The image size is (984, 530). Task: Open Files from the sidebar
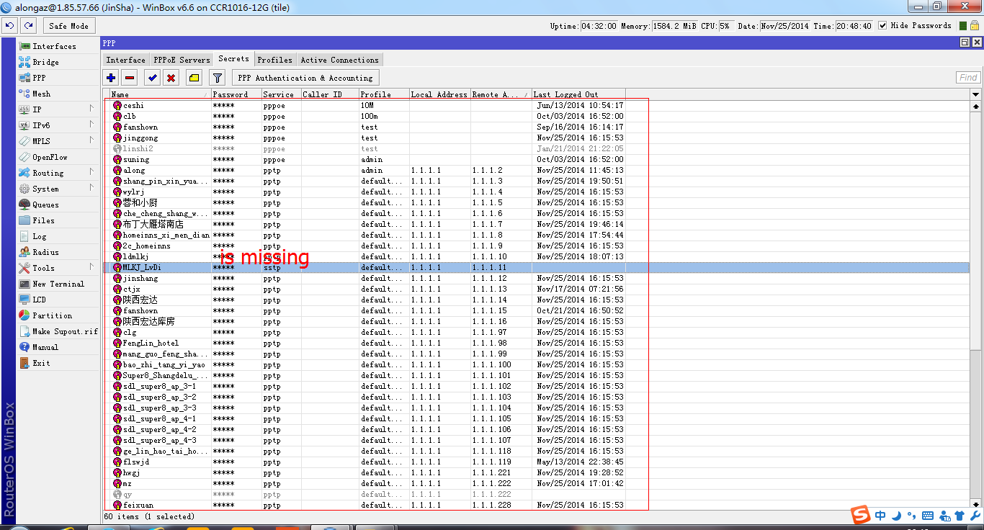[58, 220]
